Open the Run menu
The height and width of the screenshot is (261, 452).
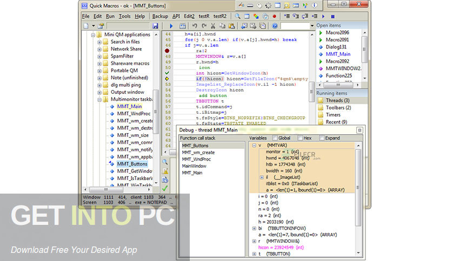(110, 16)
